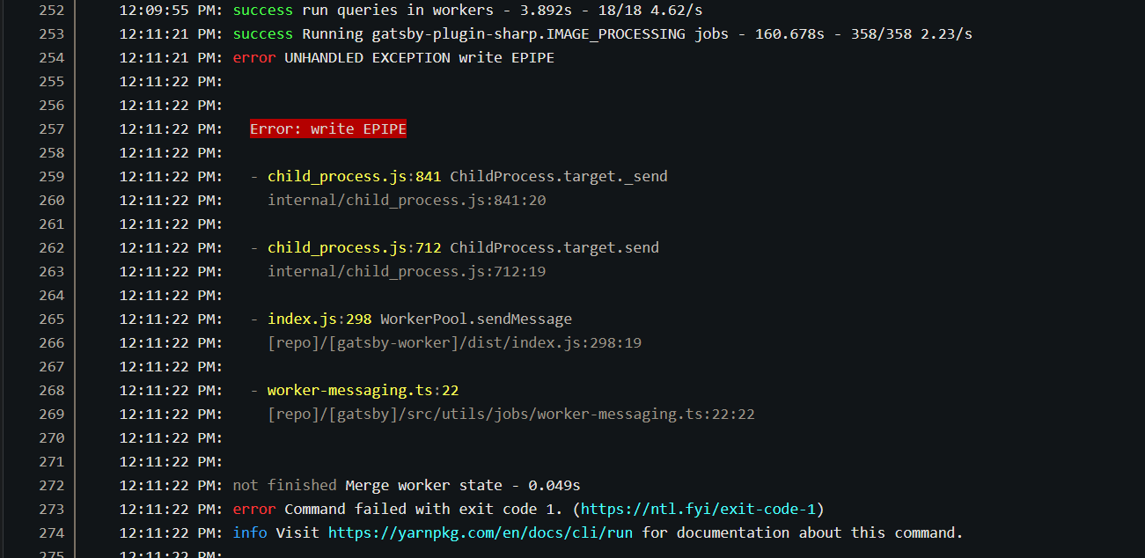Screen dimensions: 1145x558
Task: Select line number 262
Action: [x=52, y=248]
